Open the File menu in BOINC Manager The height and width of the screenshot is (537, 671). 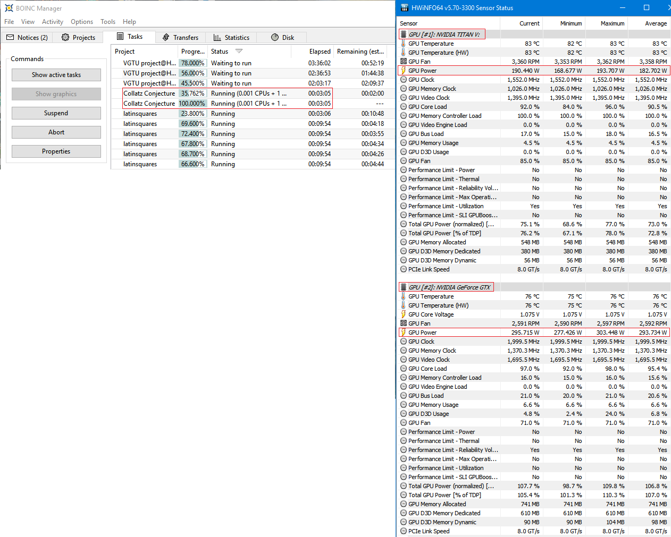point(9,22)
